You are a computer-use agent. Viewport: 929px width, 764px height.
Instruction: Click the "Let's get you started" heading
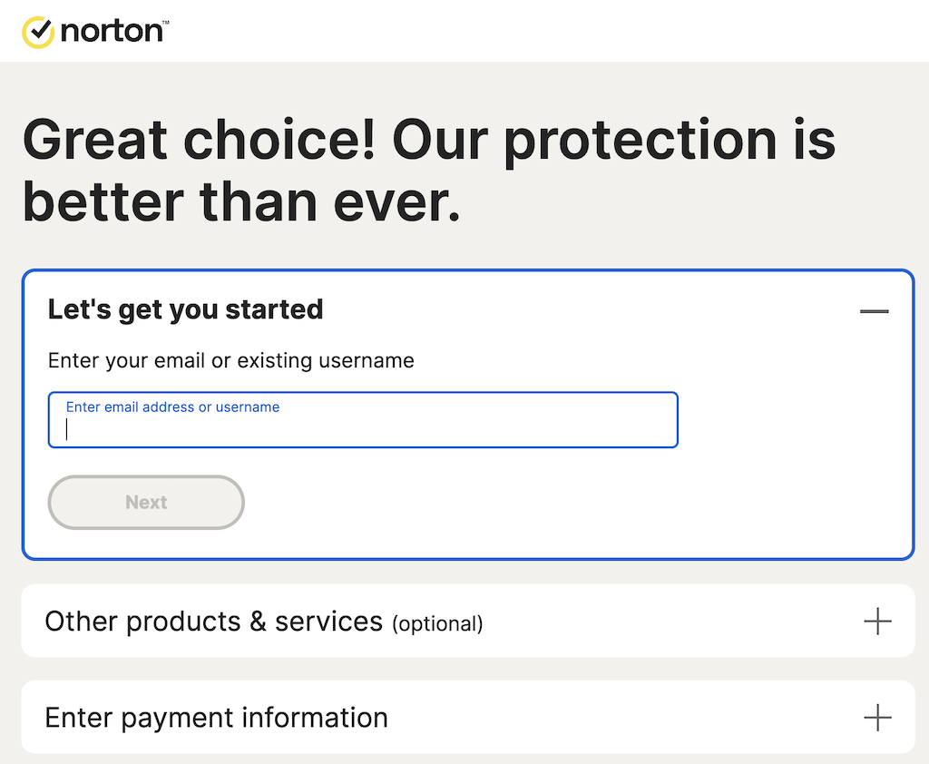(x=185, y=309)
